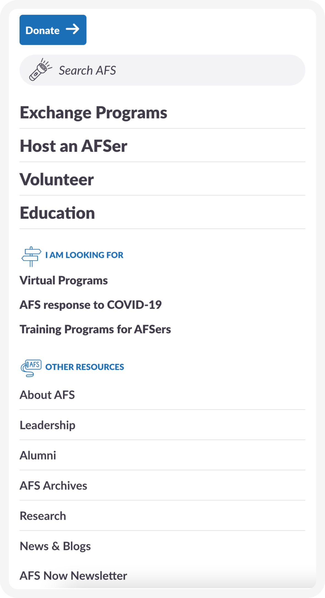This screenshot has width=325, height=598.
Task: Open the Alumni link
Action: (x=162, y=455)
